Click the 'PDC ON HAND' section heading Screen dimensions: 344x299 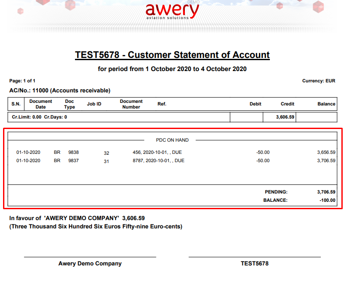tap(172, 140)
